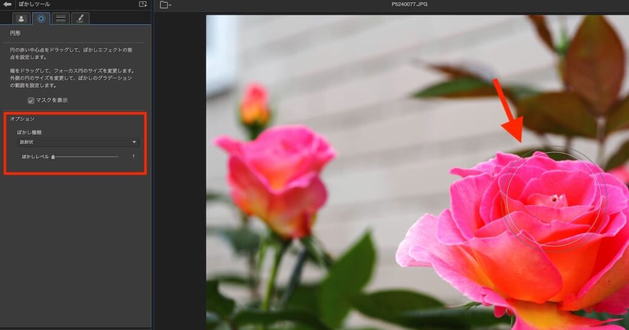The height and width of the screenshot is (330, 629).
Task: Click the ぼかしレベル value field showing 1
Action: (133, 156)
